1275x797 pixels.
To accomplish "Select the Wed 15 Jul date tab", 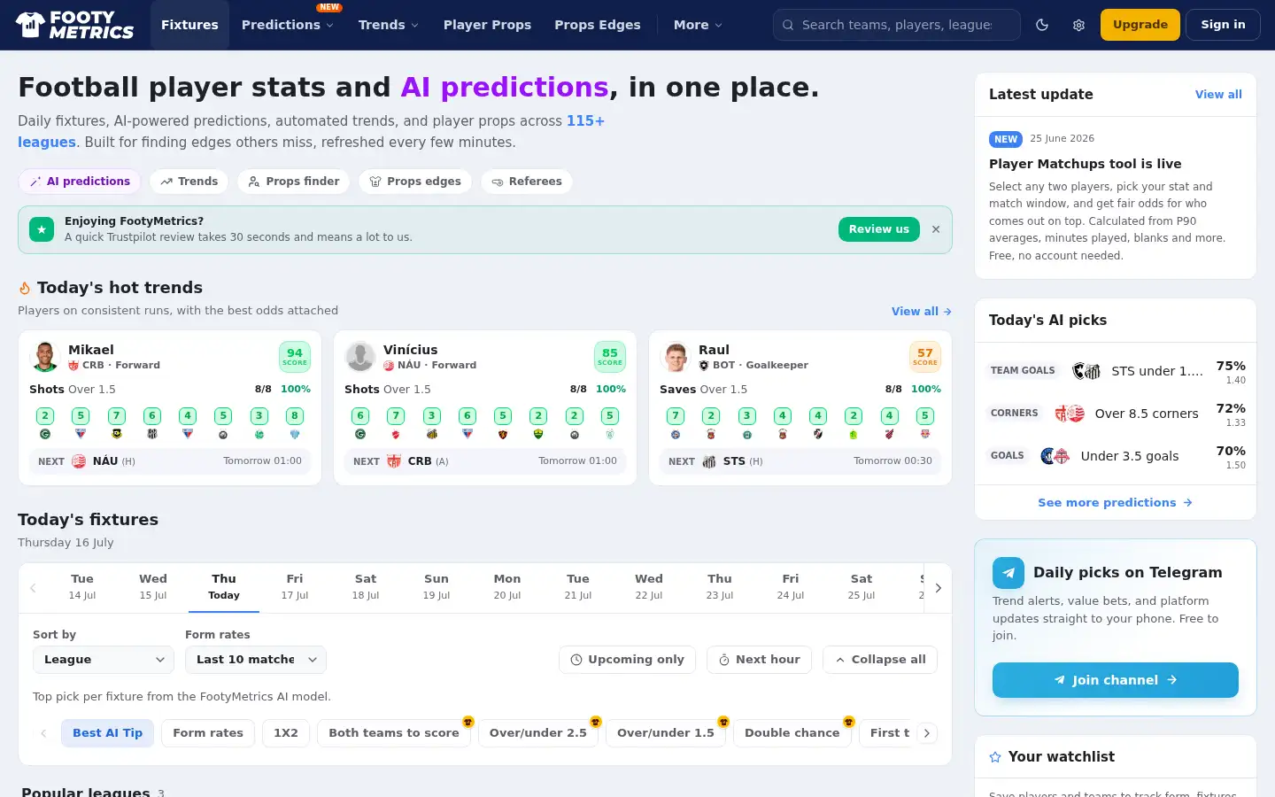I will coord(153,586).
